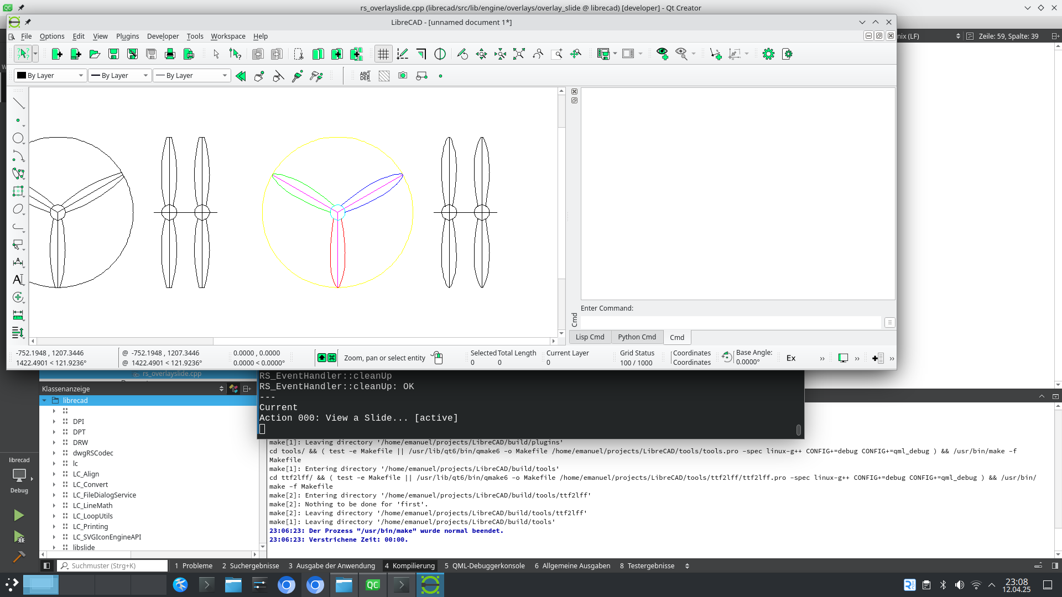Open Application Preferences gear icon
1062x597 pixels.
(768, 54)
